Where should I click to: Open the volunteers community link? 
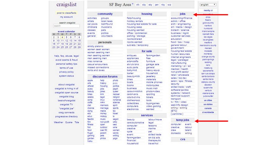(107, 36)
